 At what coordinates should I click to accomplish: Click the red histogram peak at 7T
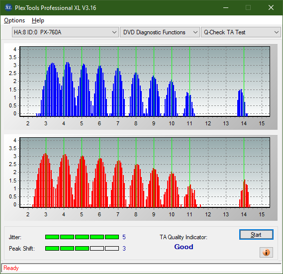point(118,184)
